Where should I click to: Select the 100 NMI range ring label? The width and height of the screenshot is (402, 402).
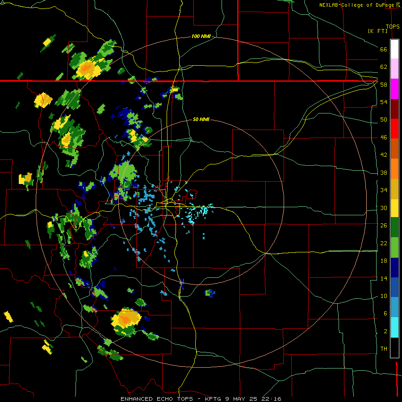(x=201, y=37)
